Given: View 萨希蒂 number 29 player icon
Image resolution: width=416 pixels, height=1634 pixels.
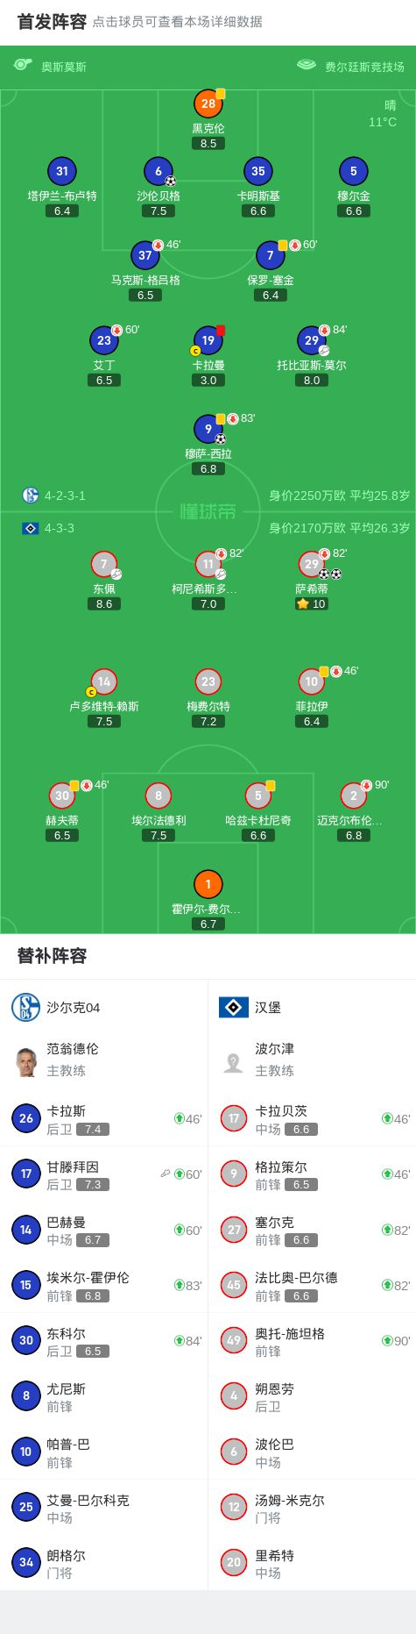Looking at the screenshot, I should coord(312,564).
